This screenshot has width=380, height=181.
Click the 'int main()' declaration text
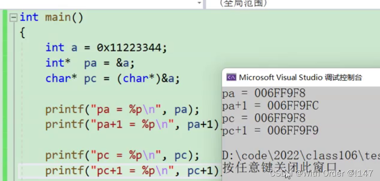(52, 18)
